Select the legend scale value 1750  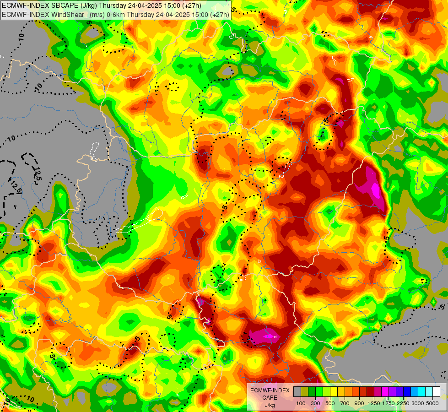pos(389,403)
